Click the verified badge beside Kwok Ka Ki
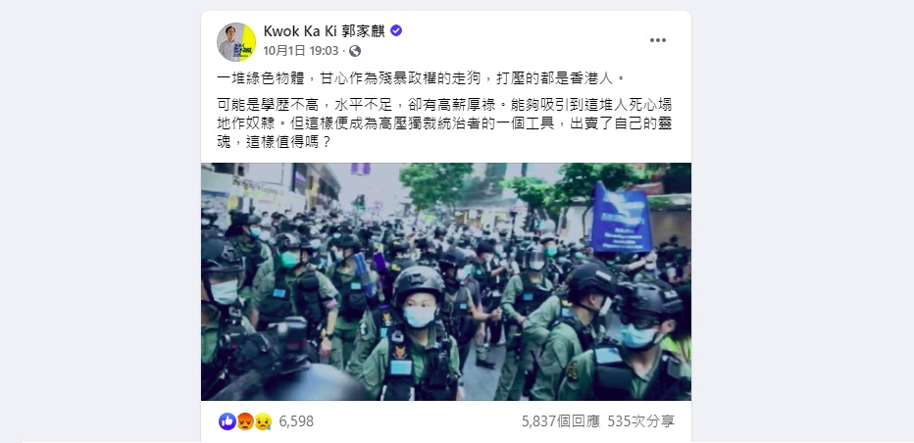Image resolution: width=914 pixels, height=443 pixels. (396, 31)
